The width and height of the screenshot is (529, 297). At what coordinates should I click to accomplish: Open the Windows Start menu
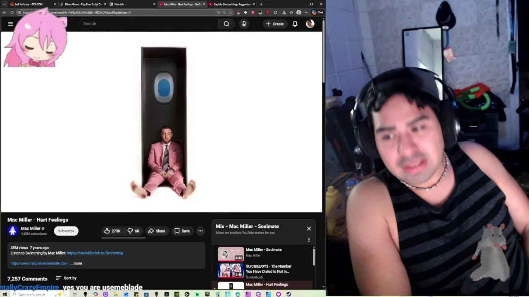coord(5,294)
